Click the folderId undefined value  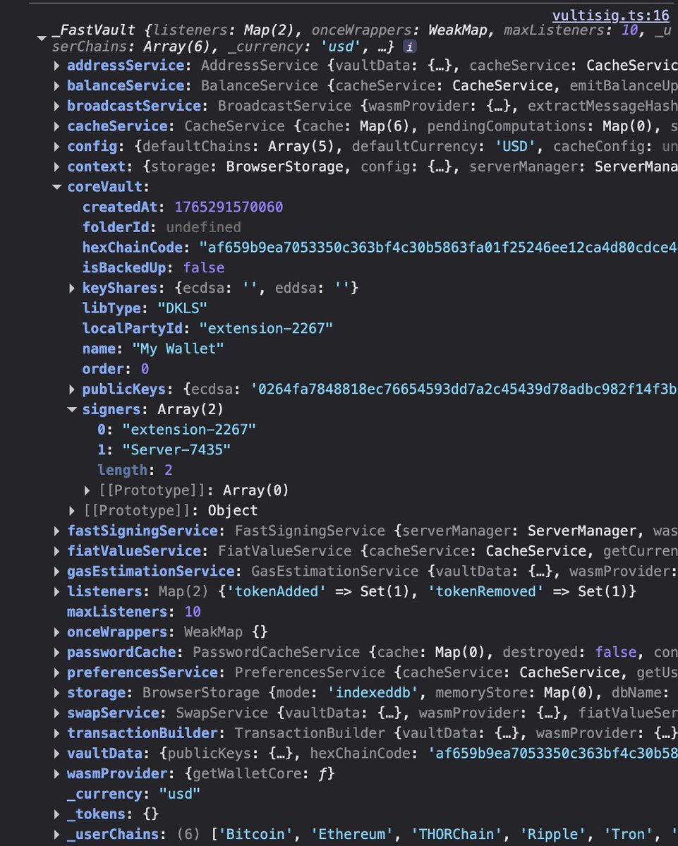tap(203, 227)
